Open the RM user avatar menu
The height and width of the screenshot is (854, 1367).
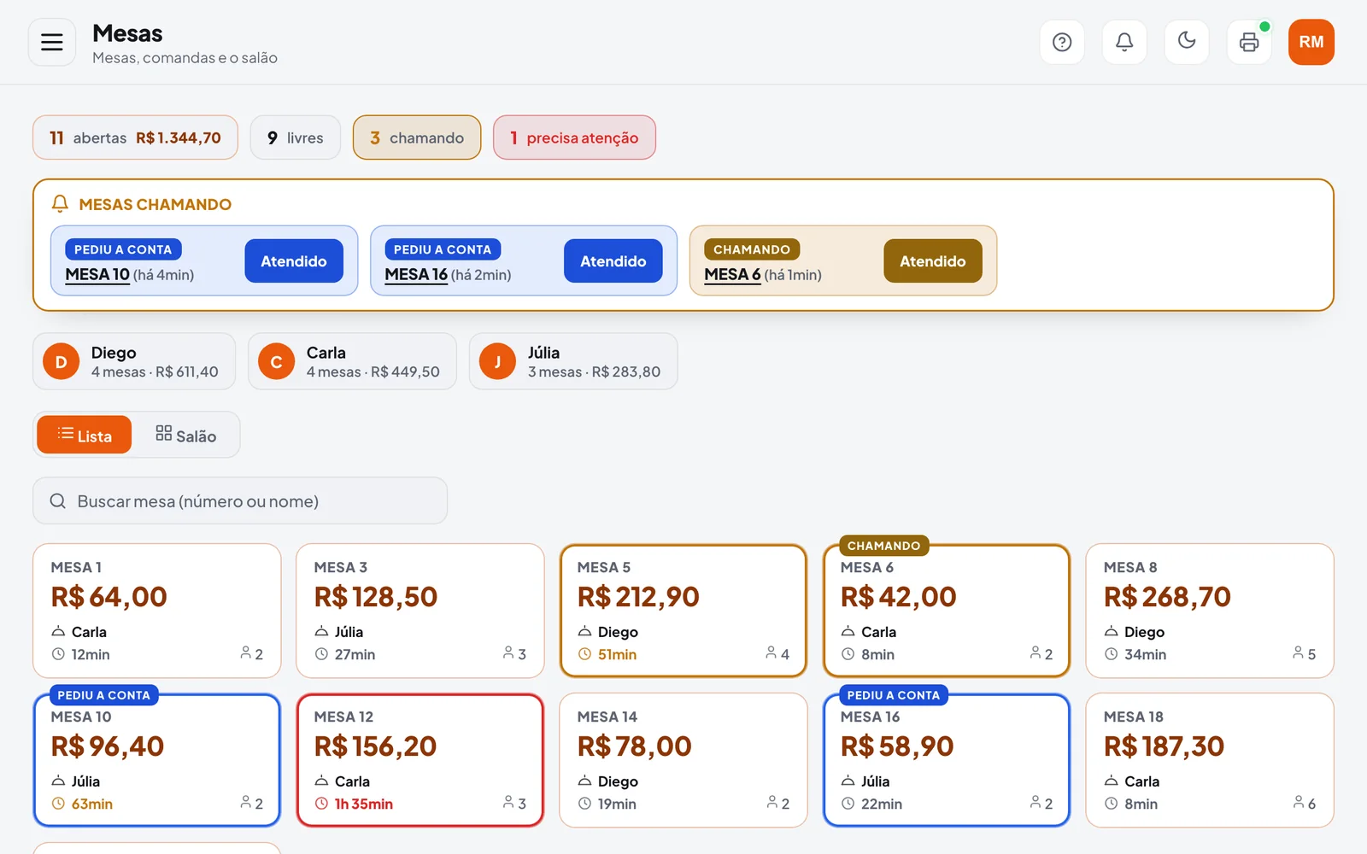[1311, 42]
